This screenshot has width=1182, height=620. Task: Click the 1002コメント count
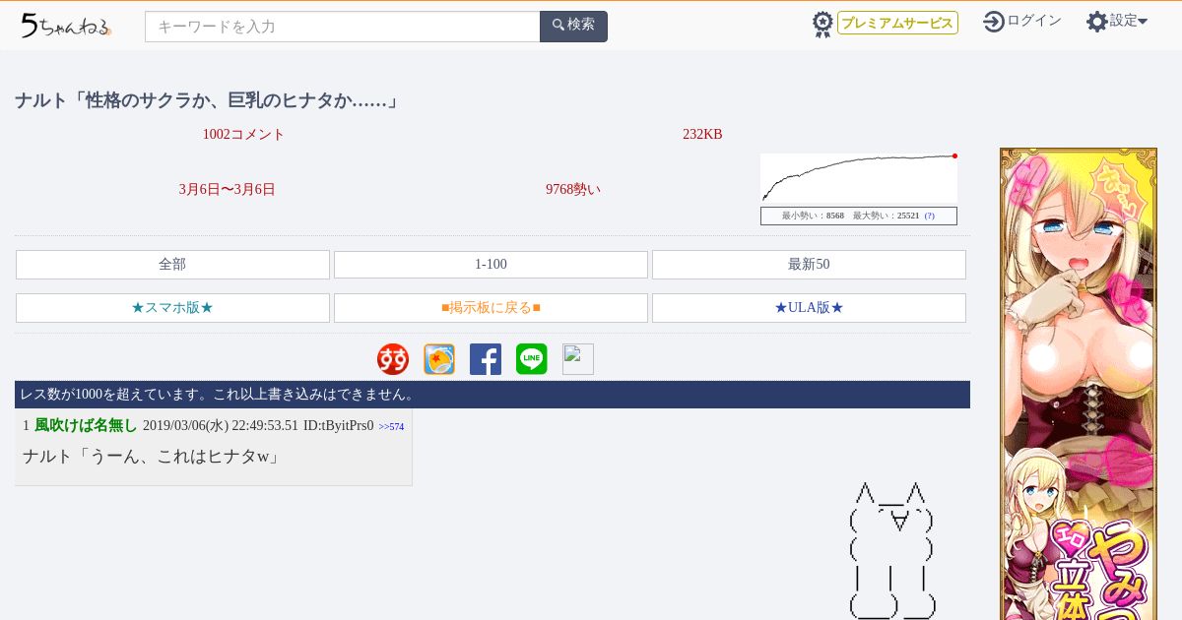point(243,135)
